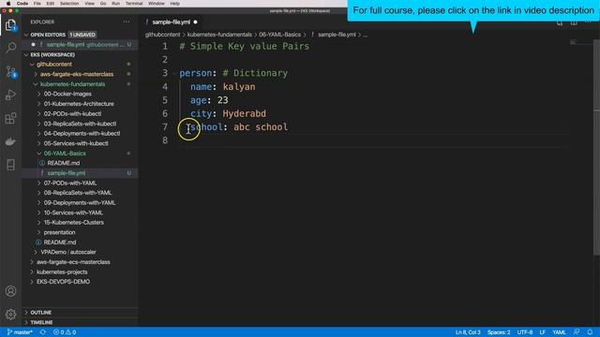This screenshot has width=600, height=337.
Task: Open the File menu
Action: tap(37, 4)
